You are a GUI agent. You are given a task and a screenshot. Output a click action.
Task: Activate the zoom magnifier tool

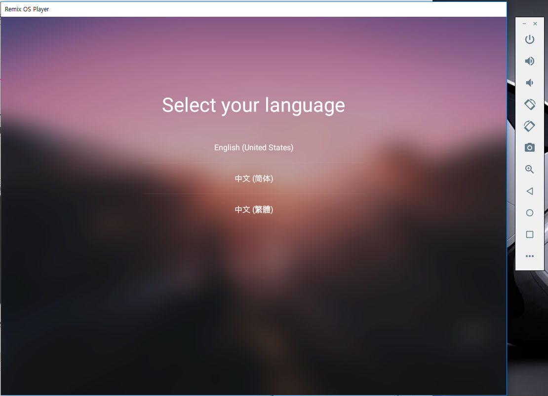point(529,169)
